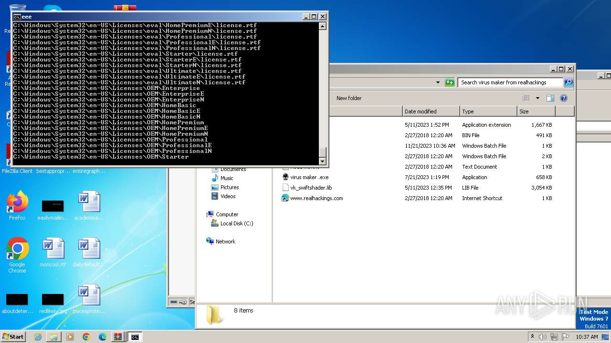Viewport: 611px width, 343px height.
Task: Click the 11/21/2023 10:36 AM date cell
Action: click(x=430, y=146)
